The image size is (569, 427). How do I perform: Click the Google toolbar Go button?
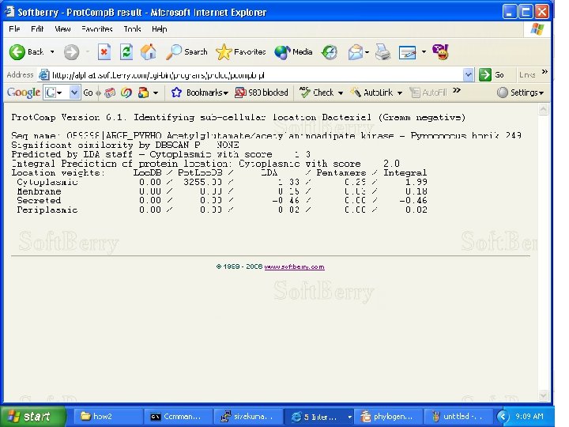(89, 93)
